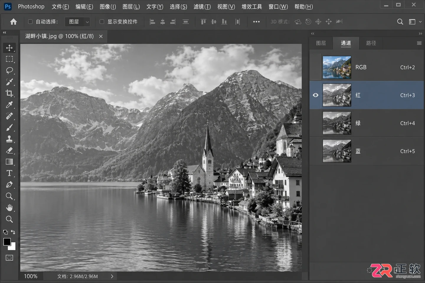Select the Eraser tool
The width and height of the screenshot is (425, 283).
(x=9, y=150)
